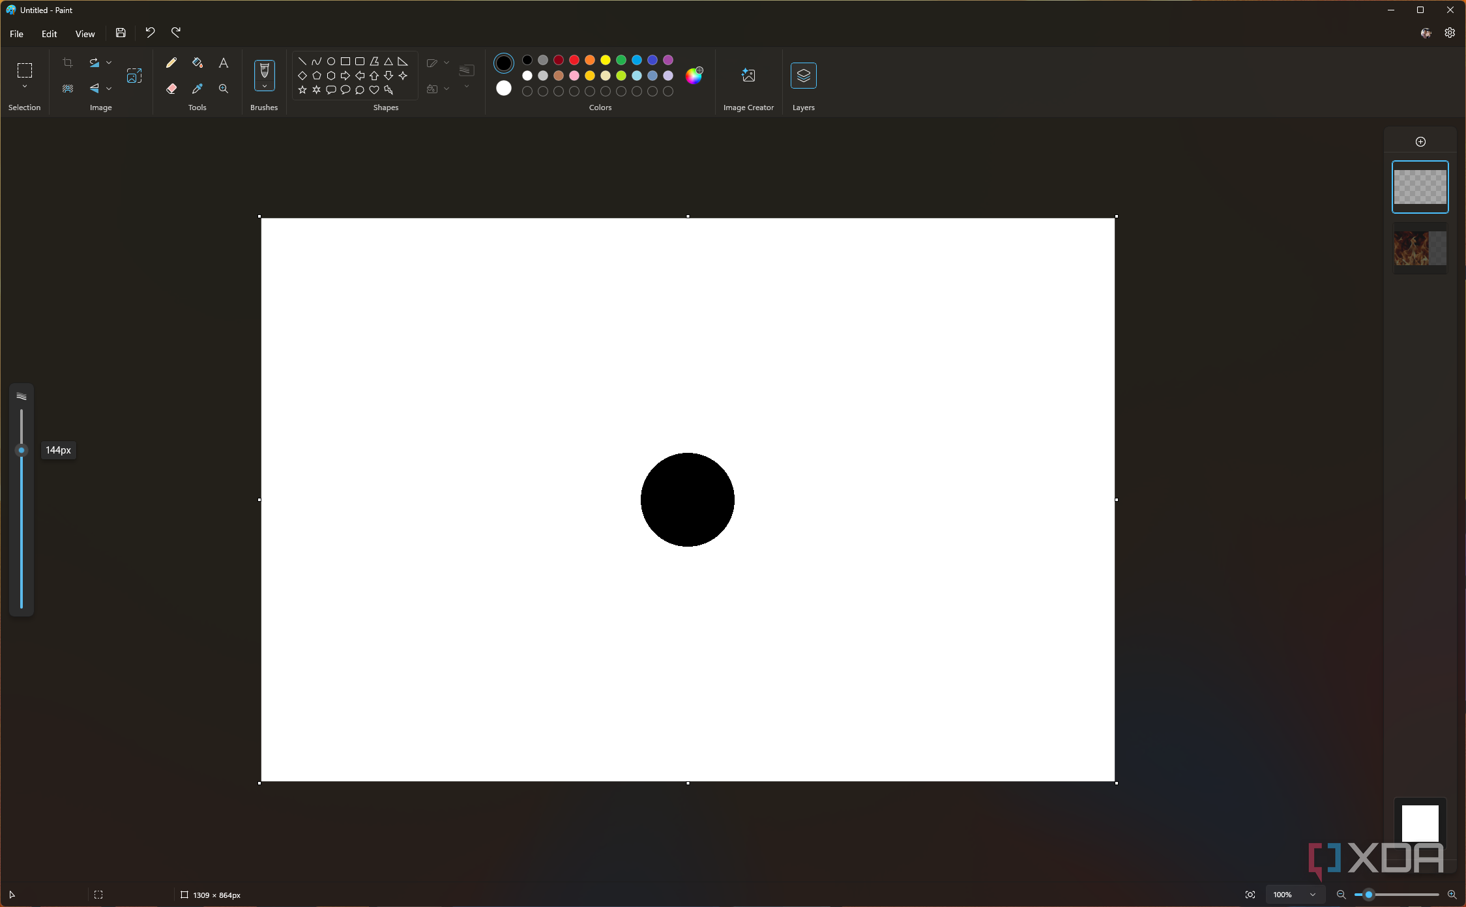The width and height of the screenshot is (1466, 907).
Task: Choose the Line shape
Action: (302, 61)
